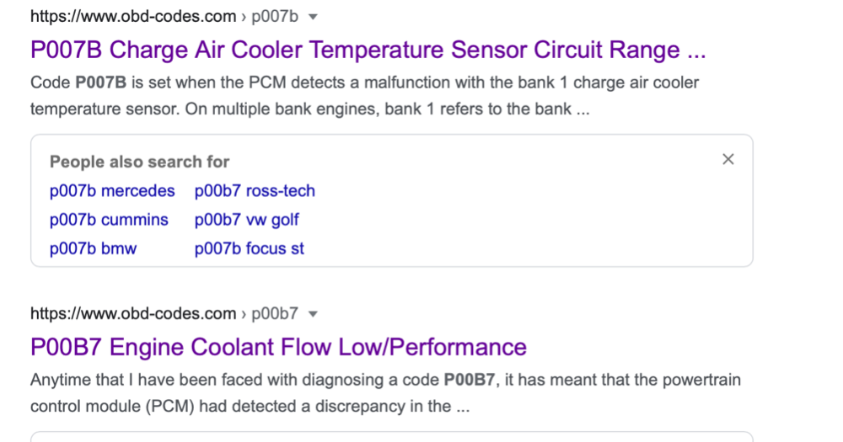This screenshot has height=442, width=843.
Task: Click the "People also search for" heading
Action: coord(139,162)
